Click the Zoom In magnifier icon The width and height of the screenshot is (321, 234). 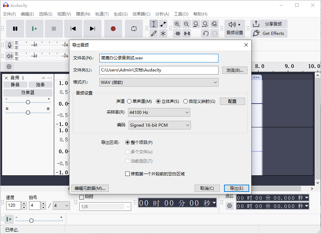click(177, 24)
